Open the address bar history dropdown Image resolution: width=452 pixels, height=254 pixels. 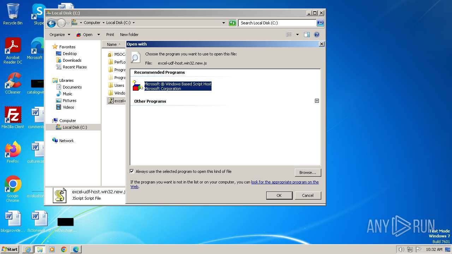pyautogui.click(x=224, y=23)
